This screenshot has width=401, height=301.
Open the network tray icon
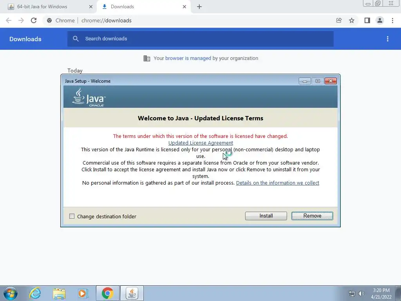[x=352, y=294]
